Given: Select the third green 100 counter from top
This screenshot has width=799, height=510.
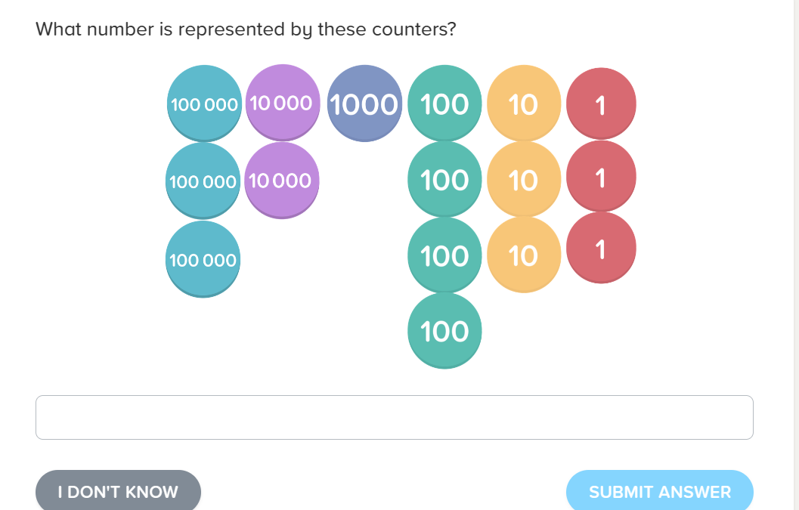Looking at the screenshot, I should pos(444,255).
